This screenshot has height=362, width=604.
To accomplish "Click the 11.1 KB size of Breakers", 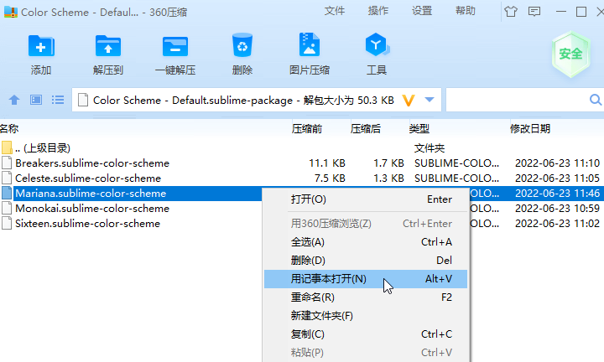I will [x=327, y=163].
